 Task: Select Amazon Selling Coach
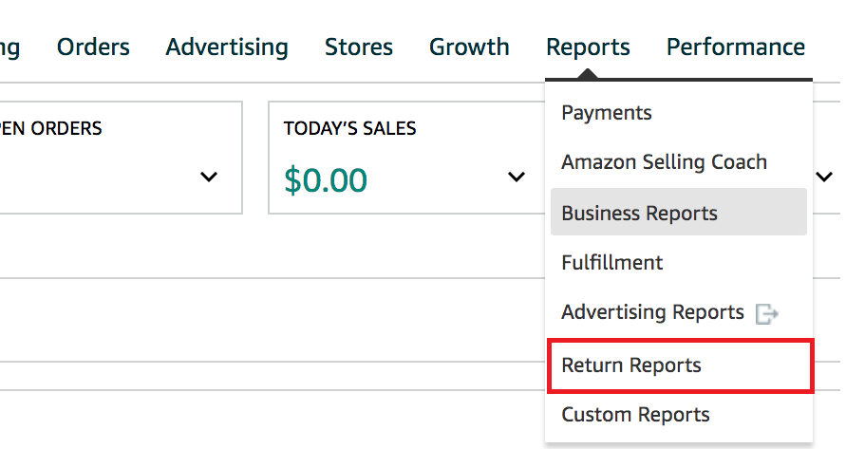coord(664,162)
